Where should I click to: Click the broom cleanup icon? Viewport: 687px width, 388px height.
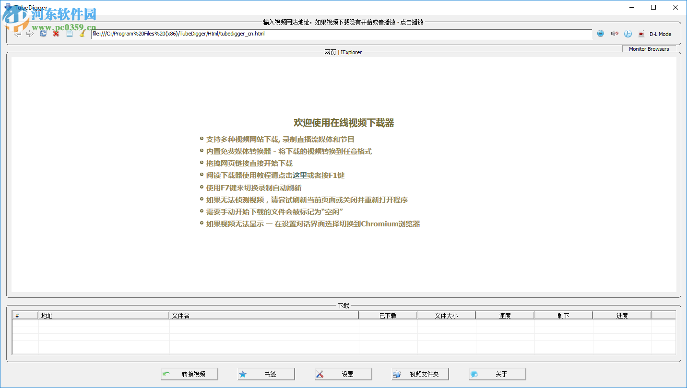click(82, 34)
